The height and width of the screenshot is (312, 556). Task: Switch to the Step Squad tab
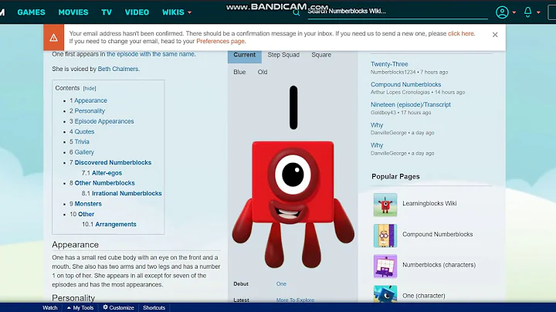tap(283, 55)
